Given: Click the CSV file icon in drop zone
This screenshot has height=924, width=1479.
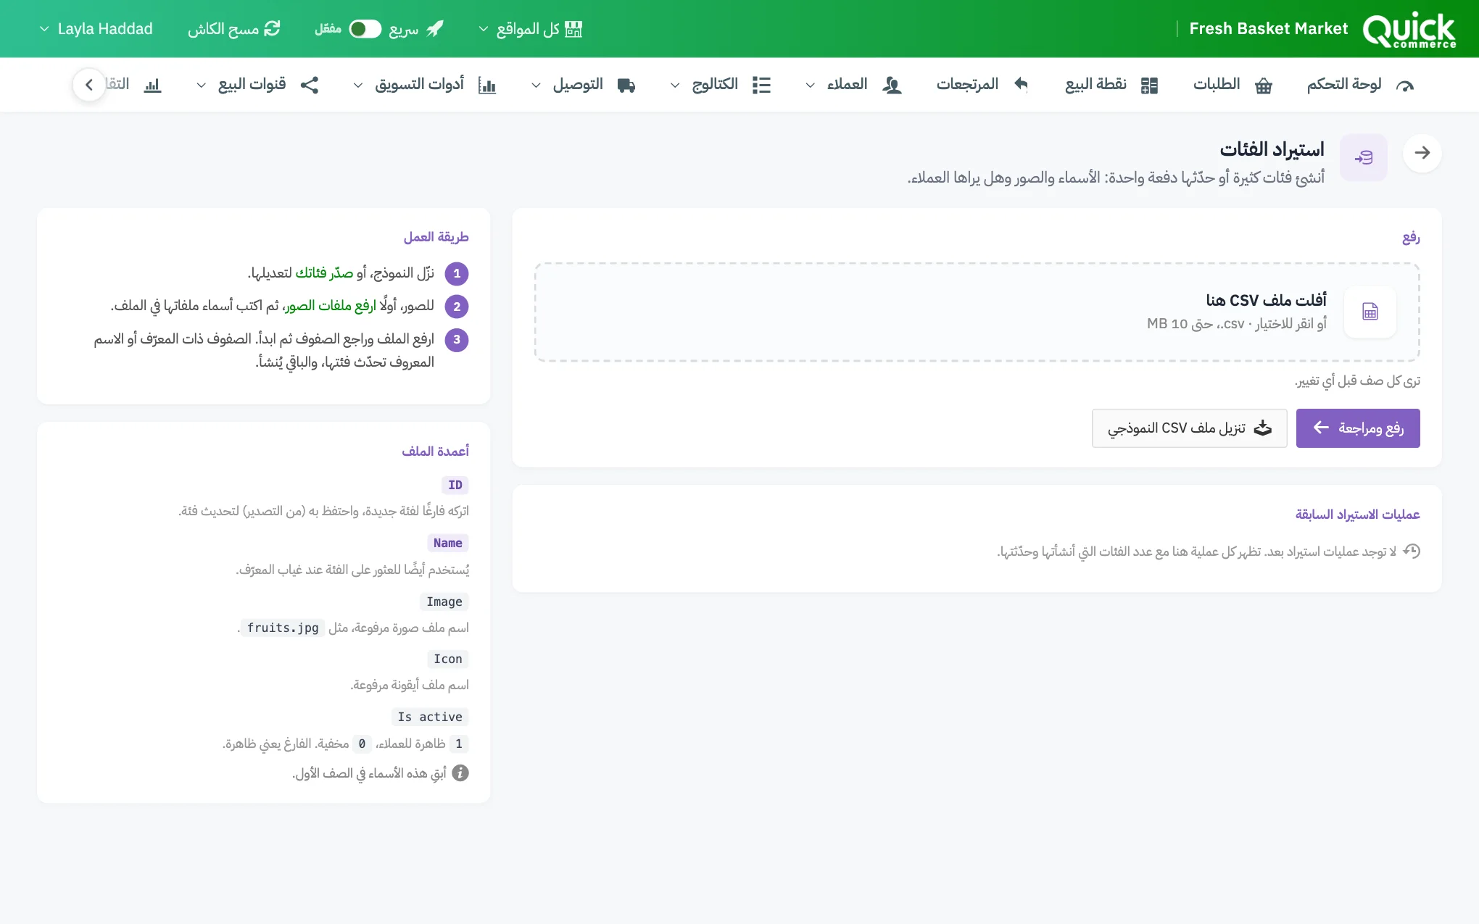Looking at the screenshot, I should tap(1370, 312).
